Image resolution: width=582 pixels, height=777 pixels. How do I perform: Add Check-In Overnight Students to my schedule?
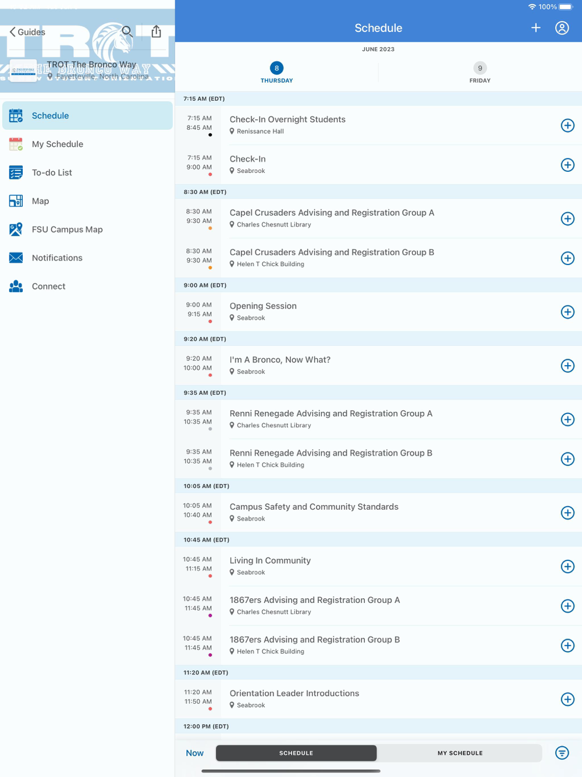[567, 125]
